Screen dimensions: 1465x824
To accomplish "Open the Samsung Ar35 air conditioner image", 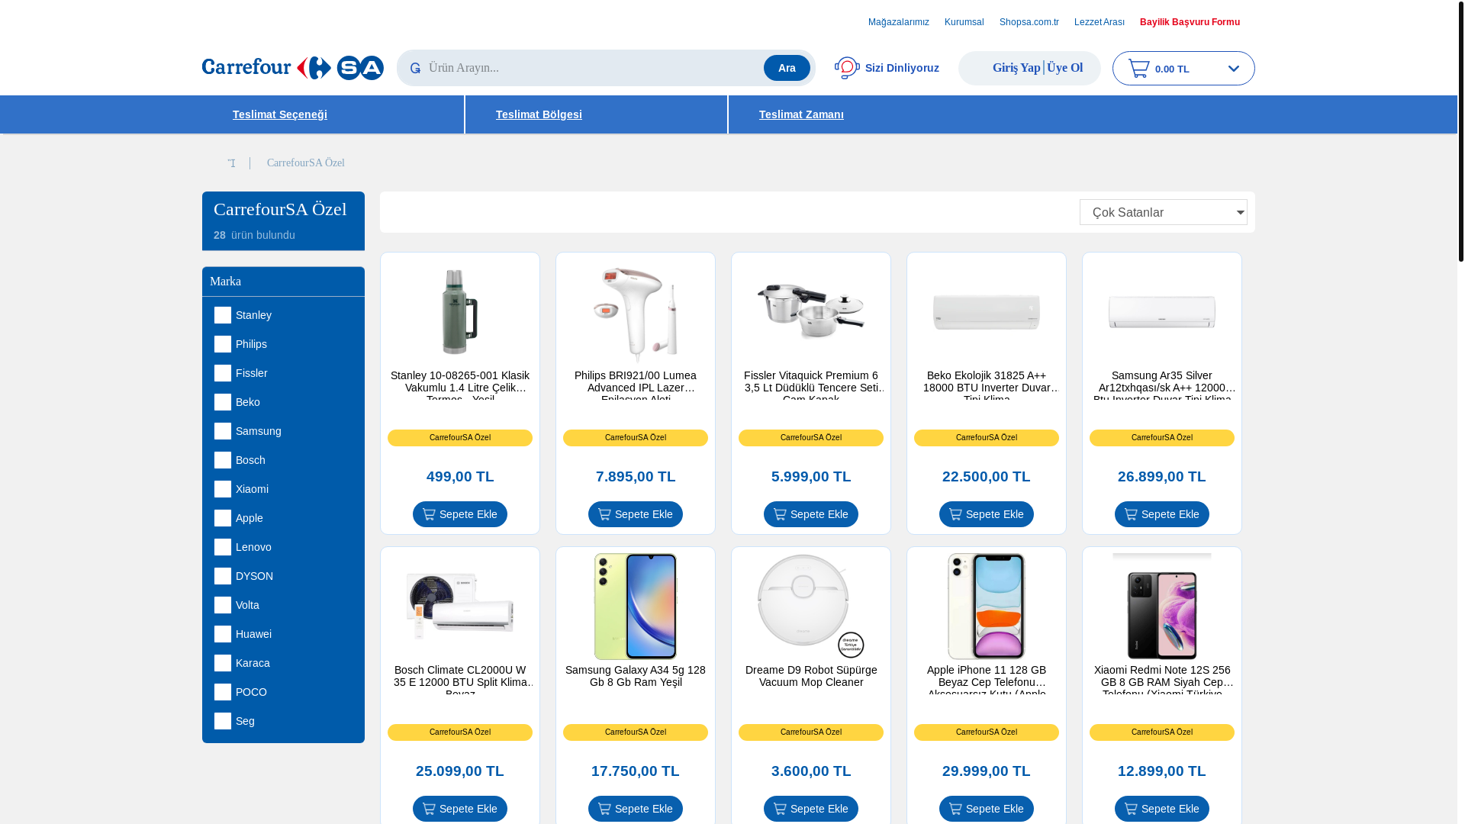I will 1162,312.
